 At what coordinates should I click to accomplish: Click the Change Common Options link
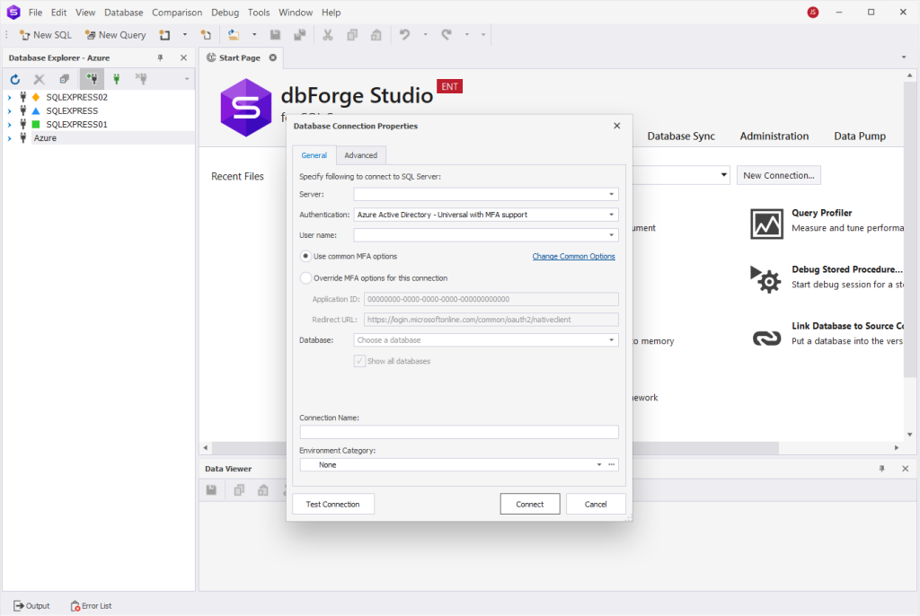tap(574, 257)
